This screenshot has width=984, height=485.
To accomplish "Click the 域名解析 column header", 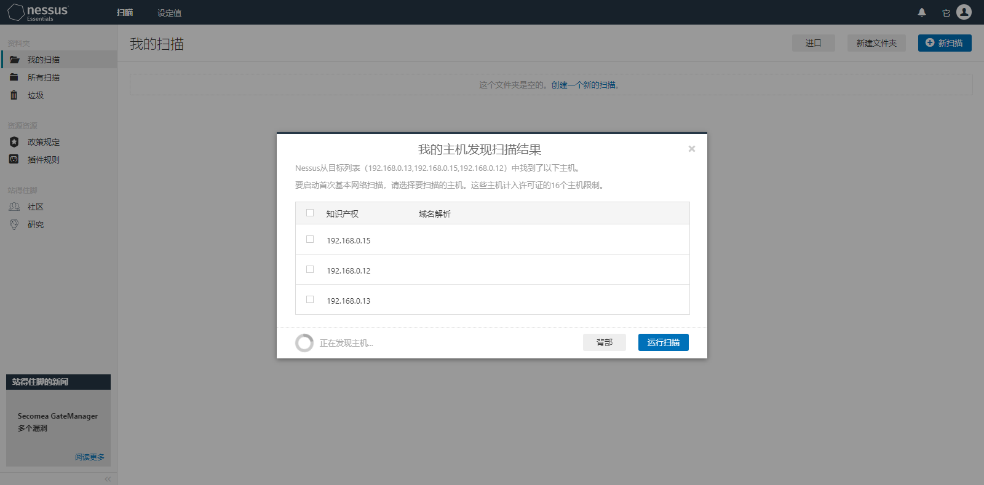I will pyautogui.click(x=435, y=214).
